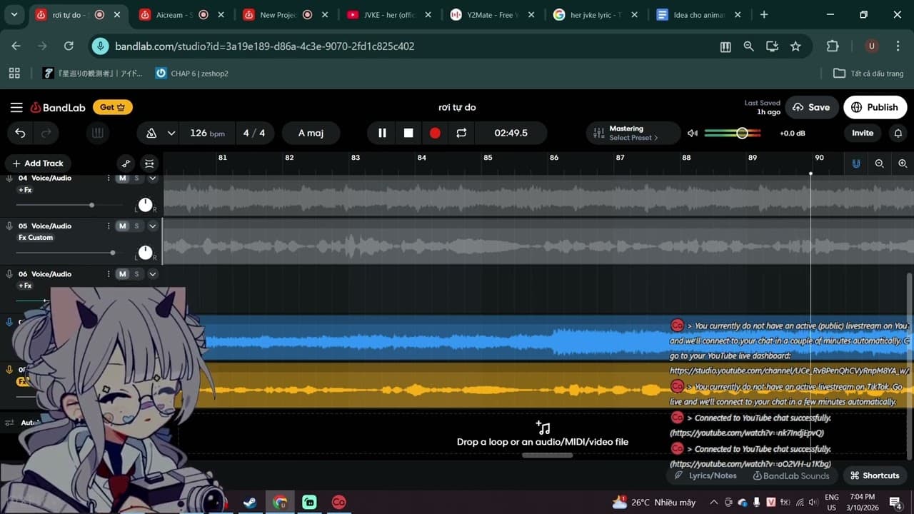The width and height of the screenshot is (914, 514).
Task: Solo track 04 Voice/Audio
Action: [137, 178]
